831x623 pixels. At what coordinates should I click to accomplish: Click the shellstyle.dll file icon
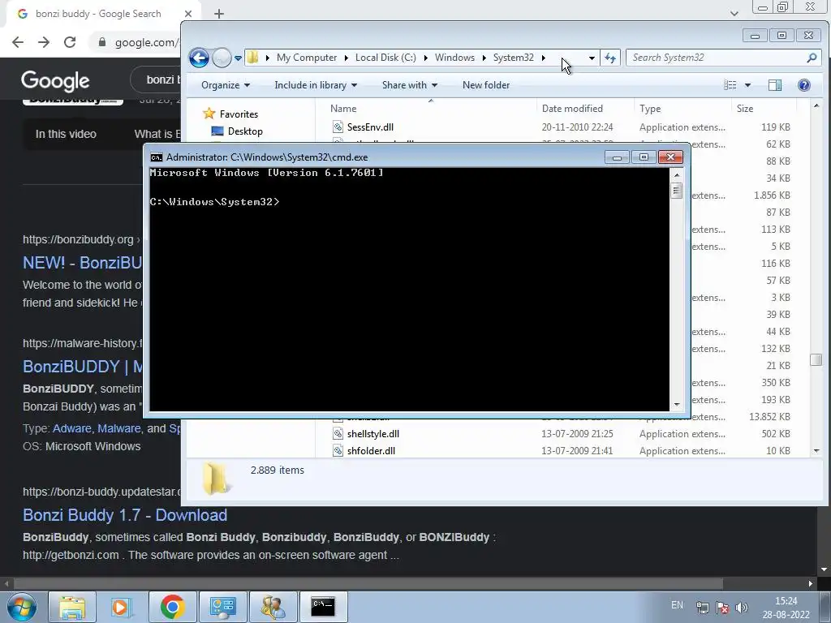tap(338, 433)
